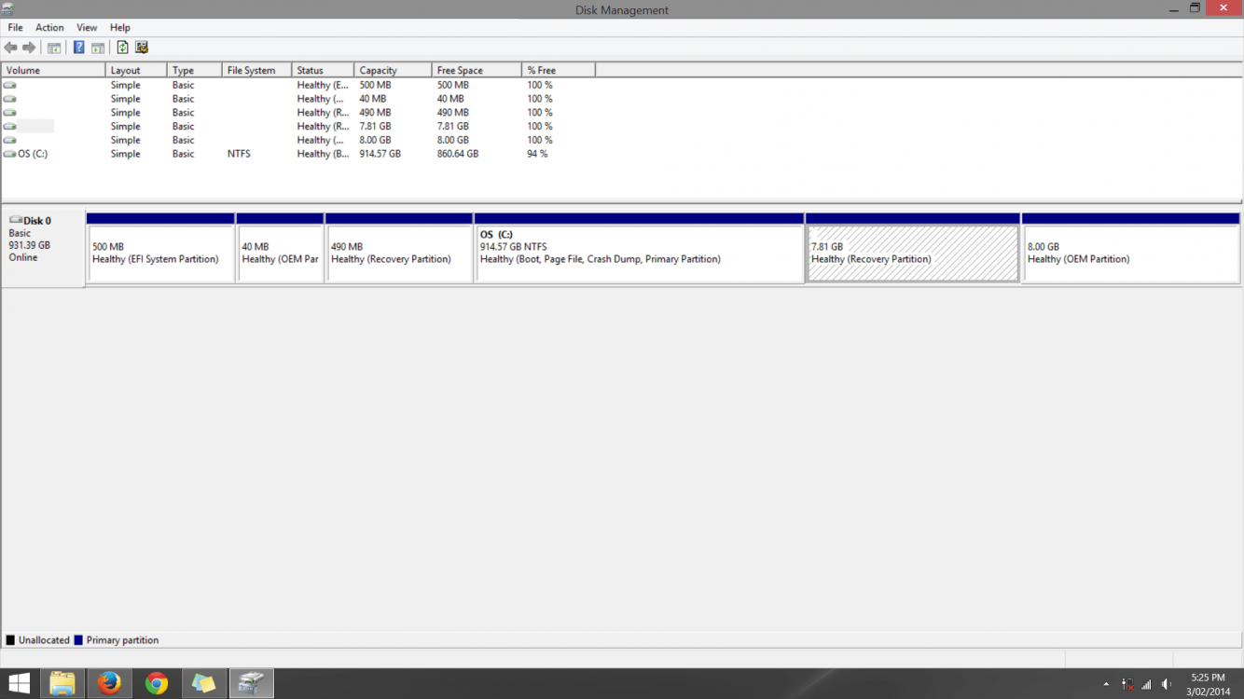The image size is (1244, 699).
Task: Open the View menu
Action: coord(86,27)
